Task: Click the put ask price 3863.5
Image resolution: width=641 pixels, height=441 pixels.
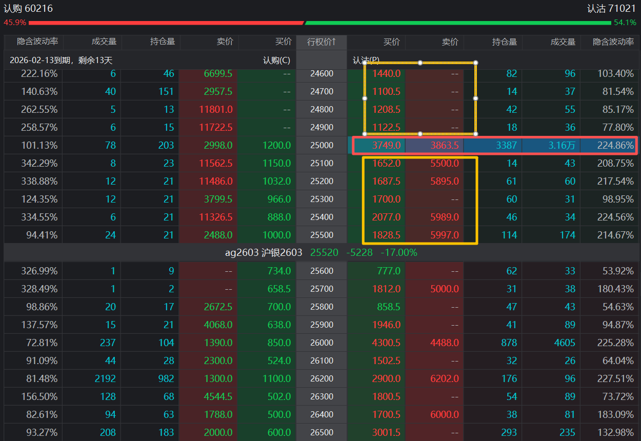Action: pyautogui.click(x=444, y=145)
